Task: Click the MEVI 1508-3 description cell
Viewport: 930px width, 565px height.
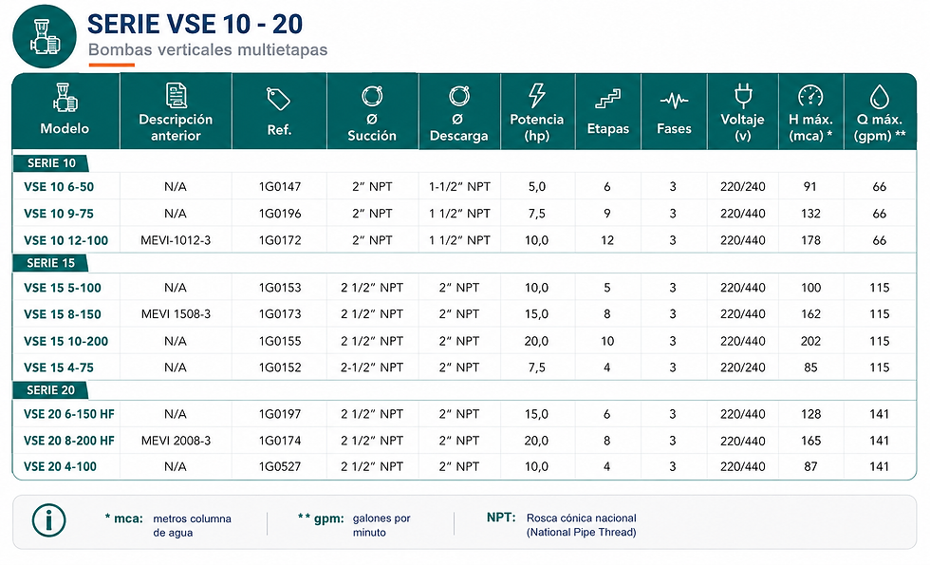Action: tap(176, 314)
